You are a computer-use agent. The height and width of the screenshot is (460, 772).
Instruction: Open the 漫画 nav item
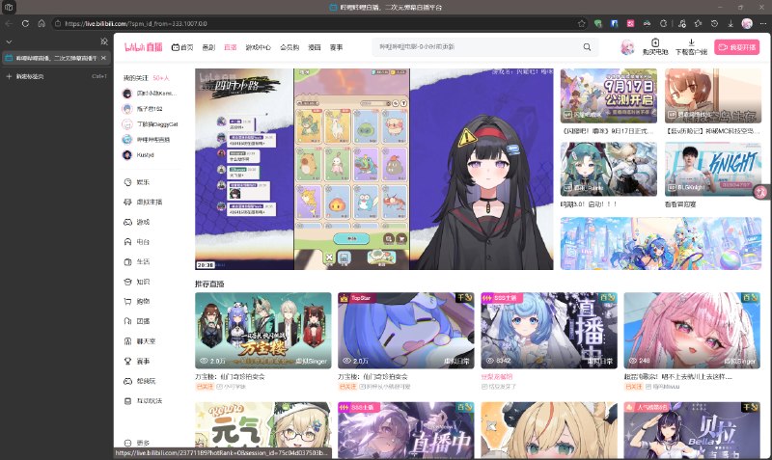315,47
